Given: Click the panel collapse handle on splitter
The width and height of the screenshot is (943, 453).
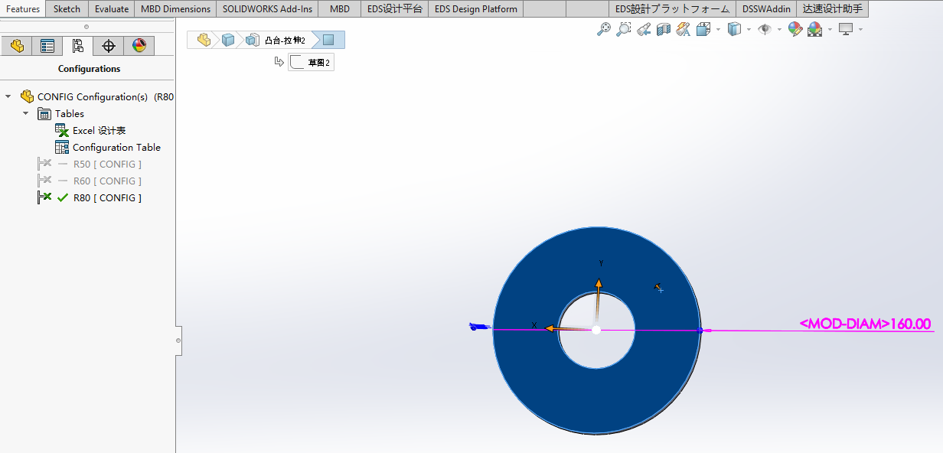Looking at the screenshot, I should tap(178, 340).
